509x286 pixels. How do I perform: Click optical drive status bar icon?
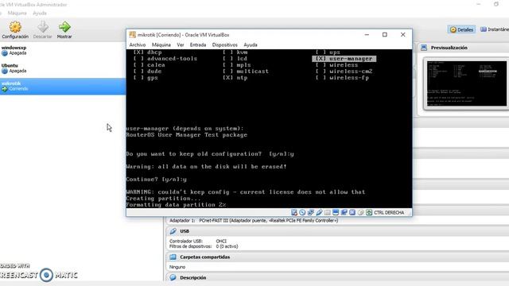coord(302,212)
